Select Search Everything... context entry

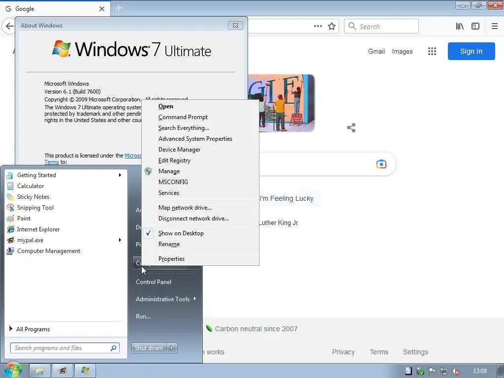point(200,128)
